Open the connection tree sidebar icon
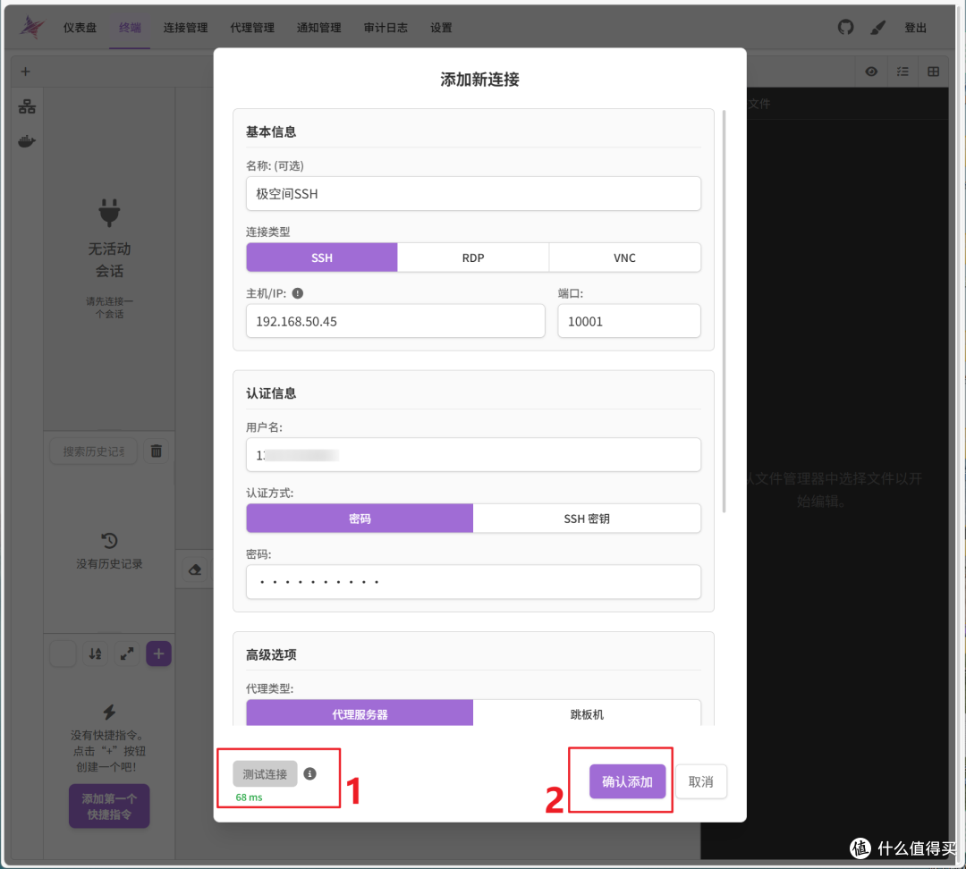This screenshot has height=869, width=966. coord(27,105)
